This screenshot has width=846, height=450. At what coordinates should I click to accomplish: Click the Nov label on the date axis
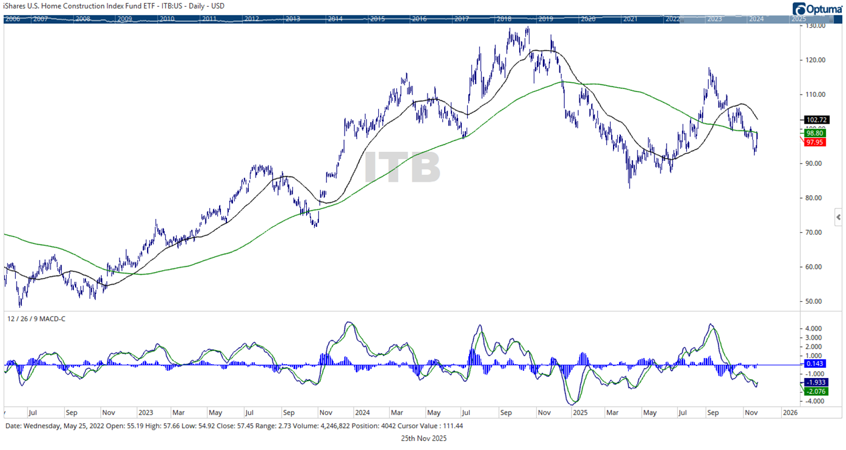(x=752, y=412)
